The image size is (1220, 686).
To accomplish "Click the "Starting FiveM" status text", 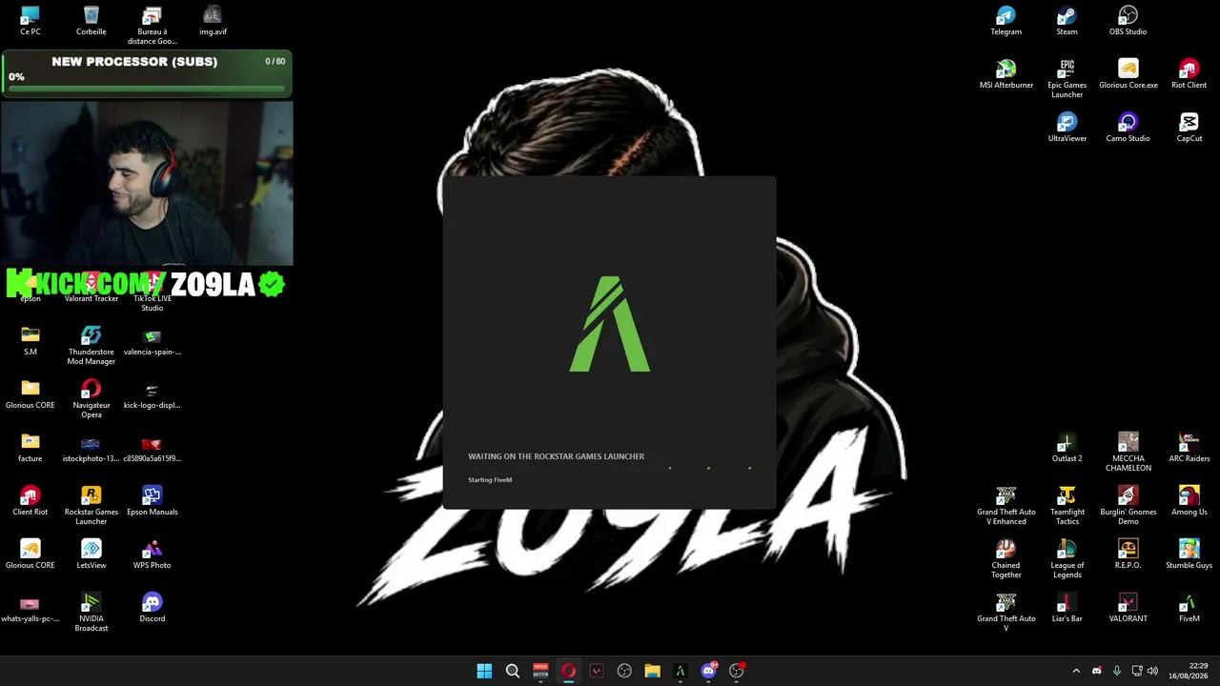I will tap(490, 480).
